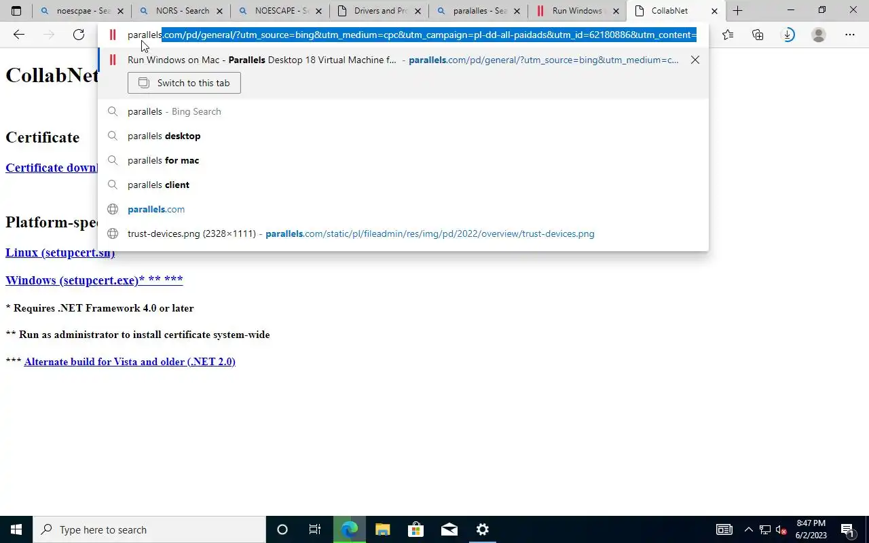Open Microsoft Edge on taskbar

[x=350, y=529]
